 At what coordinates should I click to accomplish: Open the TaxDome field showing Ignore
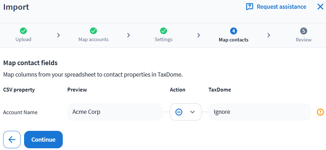coord(259,112)
